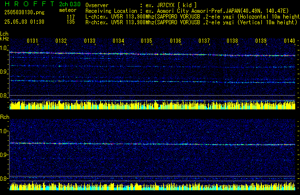Click the 0134 time marker
This screenshot has width=300, height=195.
[118, 41]
